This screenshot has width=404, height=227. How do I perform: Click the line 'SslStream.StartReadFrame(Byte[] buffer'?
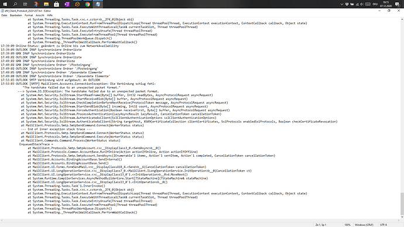(117, 95)
